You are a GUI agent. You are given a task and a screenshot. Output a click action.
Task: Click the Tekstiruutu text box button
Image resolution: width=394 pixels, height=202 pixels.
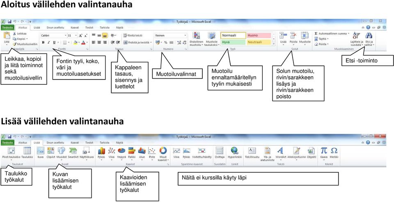click(x=252, y=153)
